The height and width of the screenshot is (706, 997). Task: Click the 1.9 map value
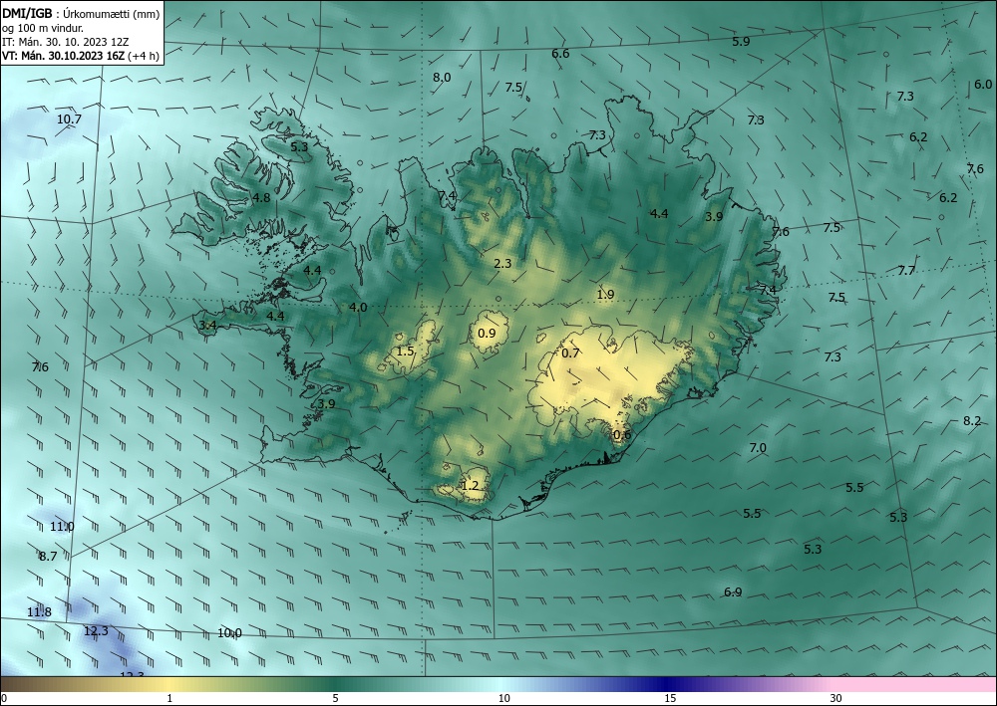(x=605, y=295)
